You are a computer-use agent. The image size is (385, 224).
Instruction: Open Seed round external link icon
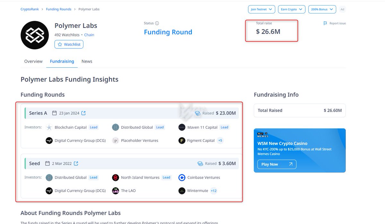pyautogui.click(x=76, y=163)
